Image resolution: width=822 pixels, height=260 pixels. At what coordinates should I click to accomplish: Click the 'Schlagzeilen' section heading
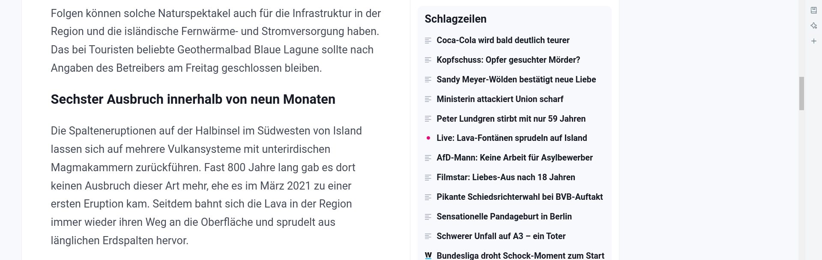click(x=455, y=19)
